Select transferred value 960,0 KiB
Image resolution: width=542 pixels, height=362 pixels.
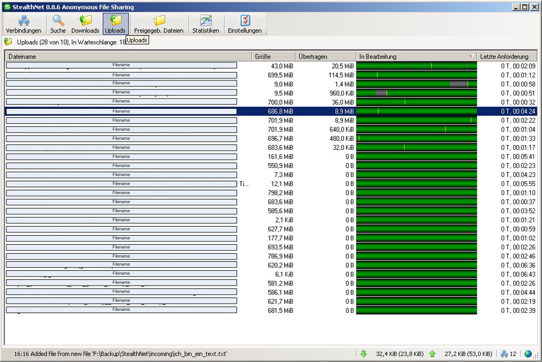click(x=342, y=93)
